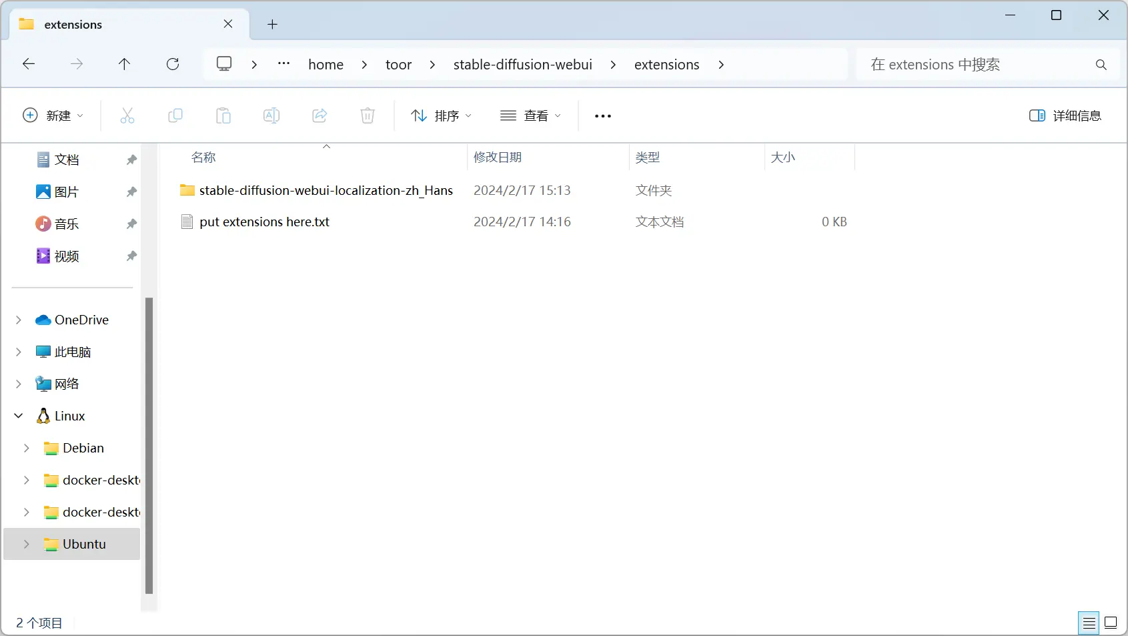The image size is (1128, 636).
Task: Expand the Ubuntu tree node
Action: (x=27, y=544)
